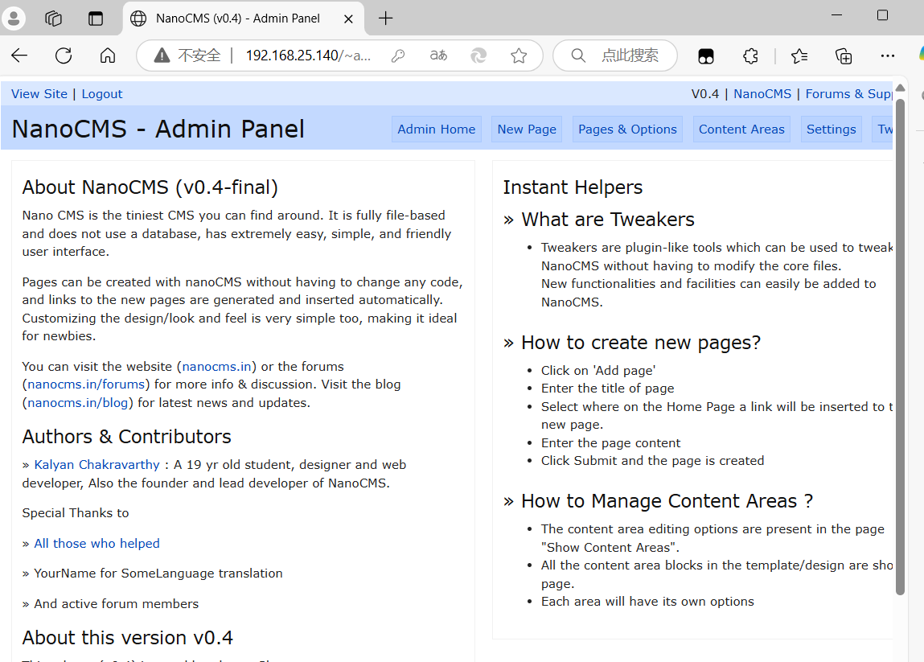This screenshot has width=924, height=662.
Task: Open translate icon in address bar
Action: click(437, 56)
